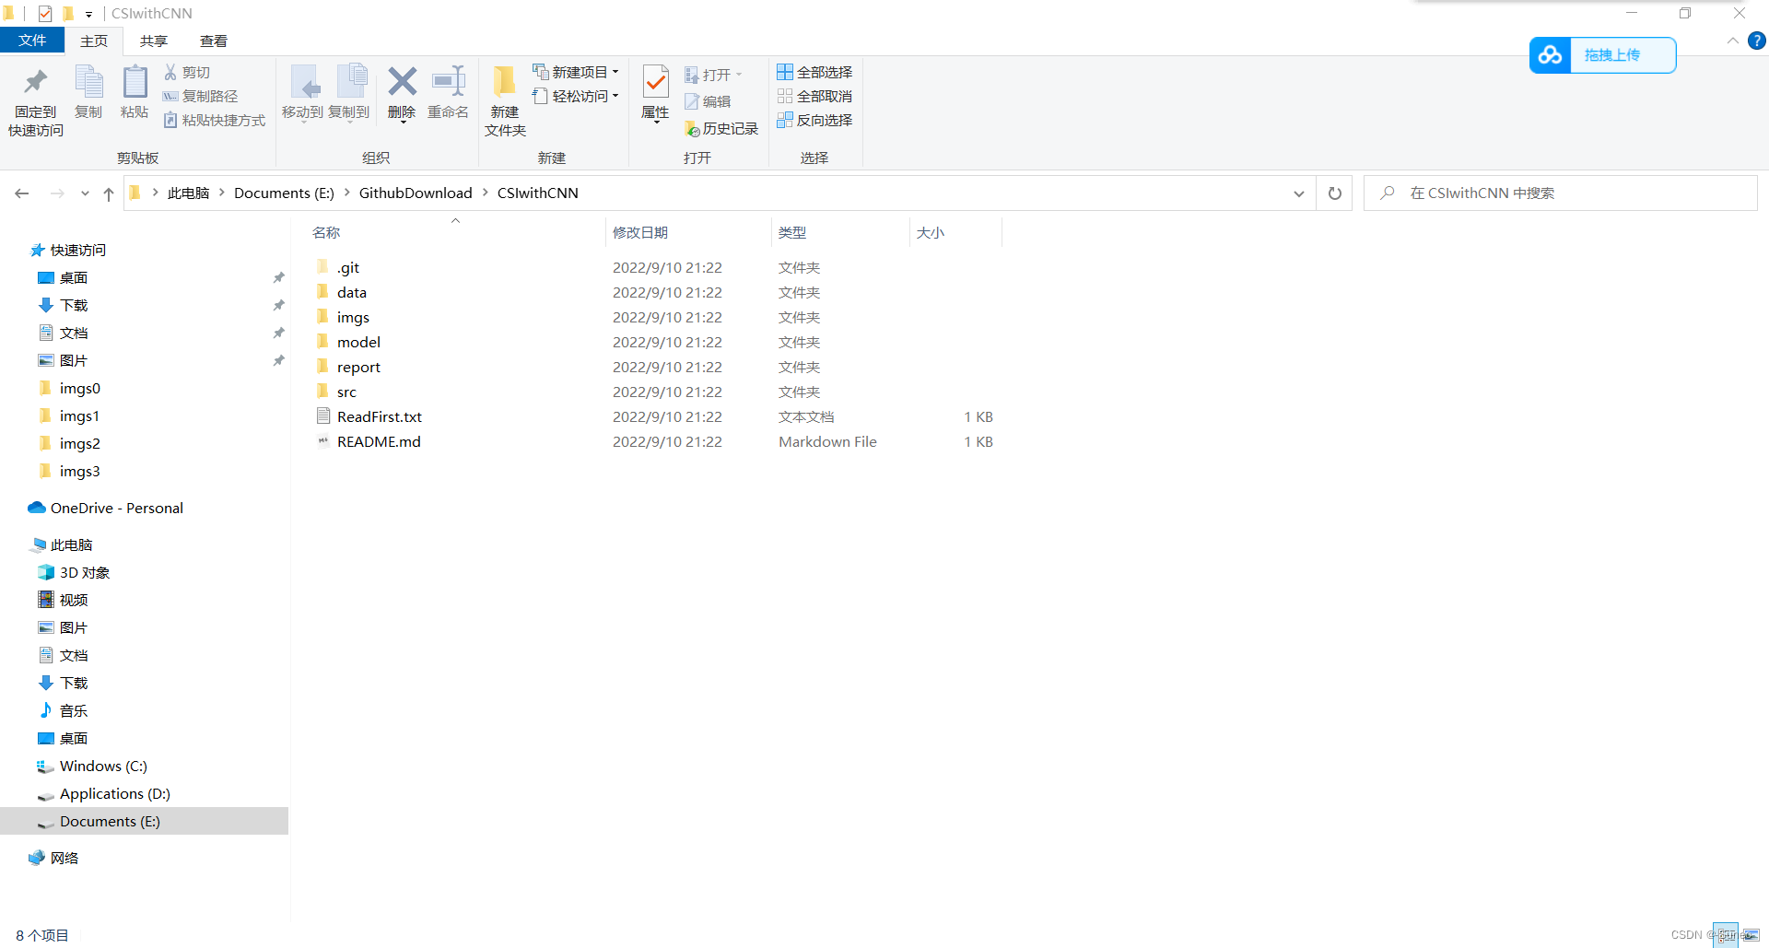
Task: Open History (历史记录)
Action: tap(721, 129)
